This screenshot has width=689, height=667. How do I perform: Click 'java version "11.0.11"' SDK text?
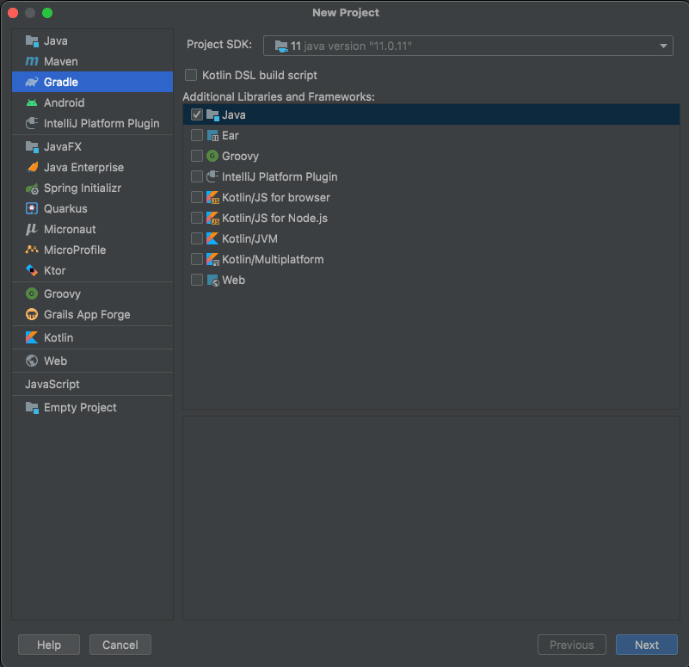point(358,46)
